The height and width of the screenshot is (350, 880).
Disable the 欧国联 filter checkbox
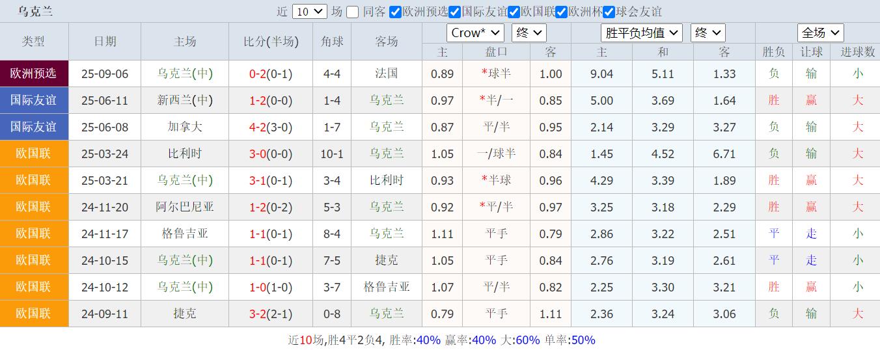point(514,12)
